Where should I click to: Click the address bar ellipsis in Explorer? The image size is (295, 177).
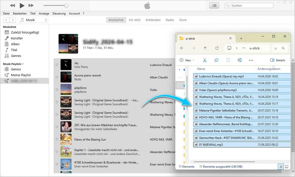(x=244, y=48)
